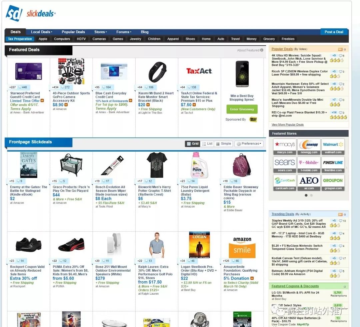Open AEO featured store tile
Screen dimensions: 360x327
[x=309, y=183]
